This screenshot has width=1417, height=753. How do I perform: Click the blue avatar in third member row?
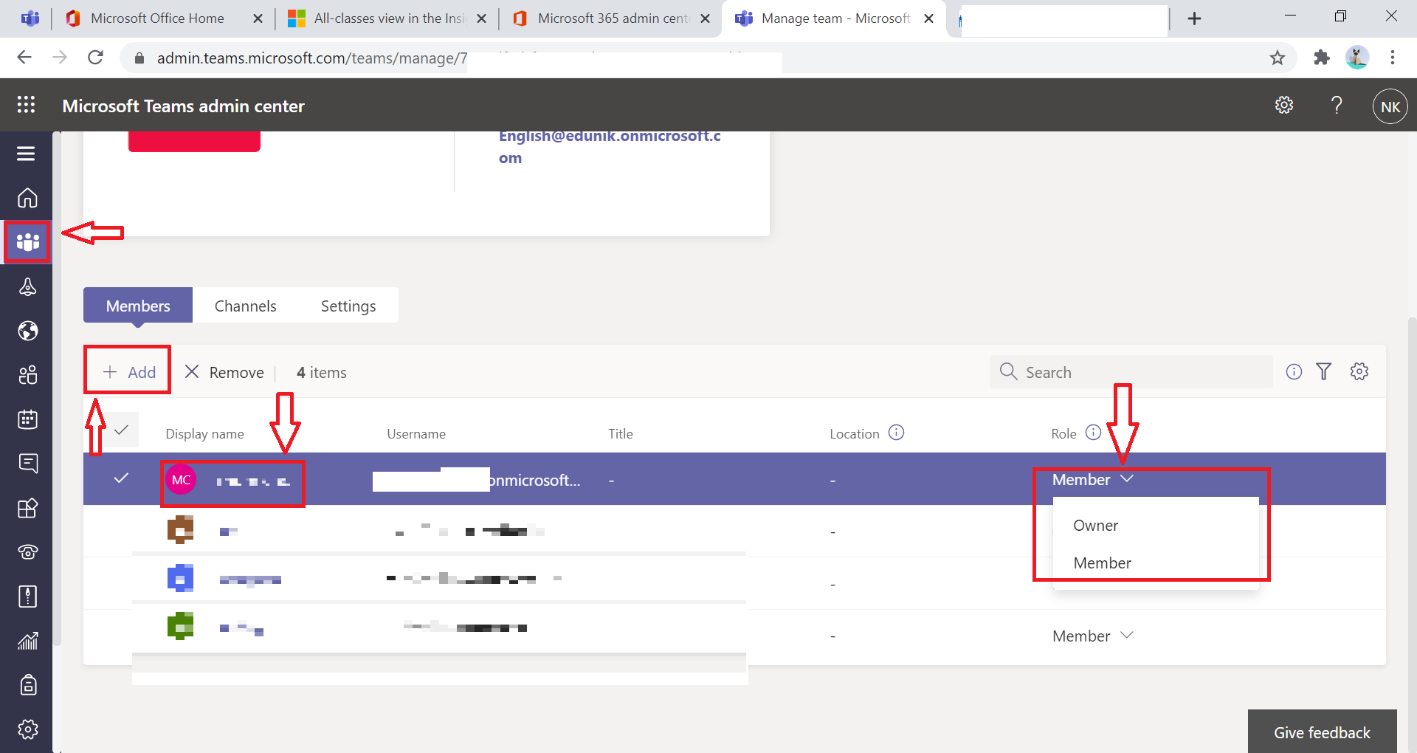(x=180, y=578)
